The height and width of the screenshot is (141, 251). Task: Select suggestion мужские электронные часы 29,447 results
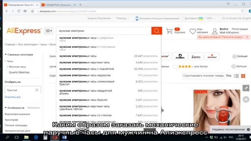click(109, 56)
